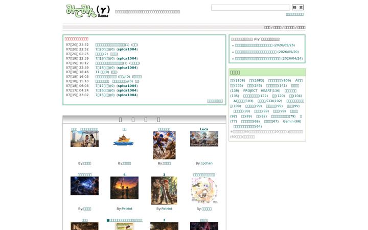This screenshot has width=368, height=230.
Task: Open the sunset silhouettes thumbnail titled 4
Action: point(124,188)
